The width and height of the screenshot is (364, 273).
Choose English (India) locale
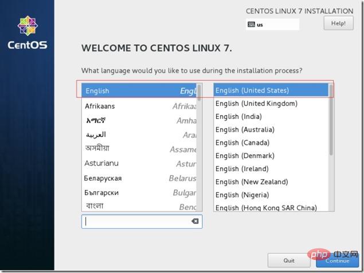tap(271, 116)
